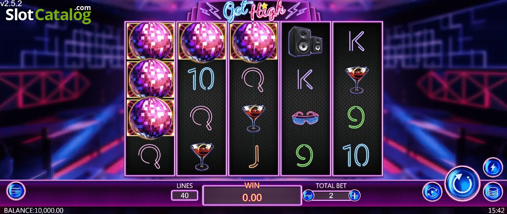Toggle the autoplay spin button

432,192
